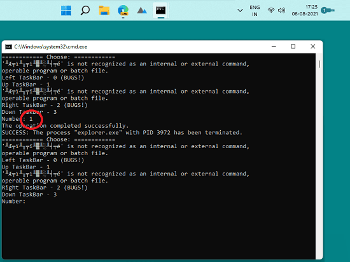Screen dimensions: 350x262
Task: Open the ENG IN language switcher
Action: point(255,11)
